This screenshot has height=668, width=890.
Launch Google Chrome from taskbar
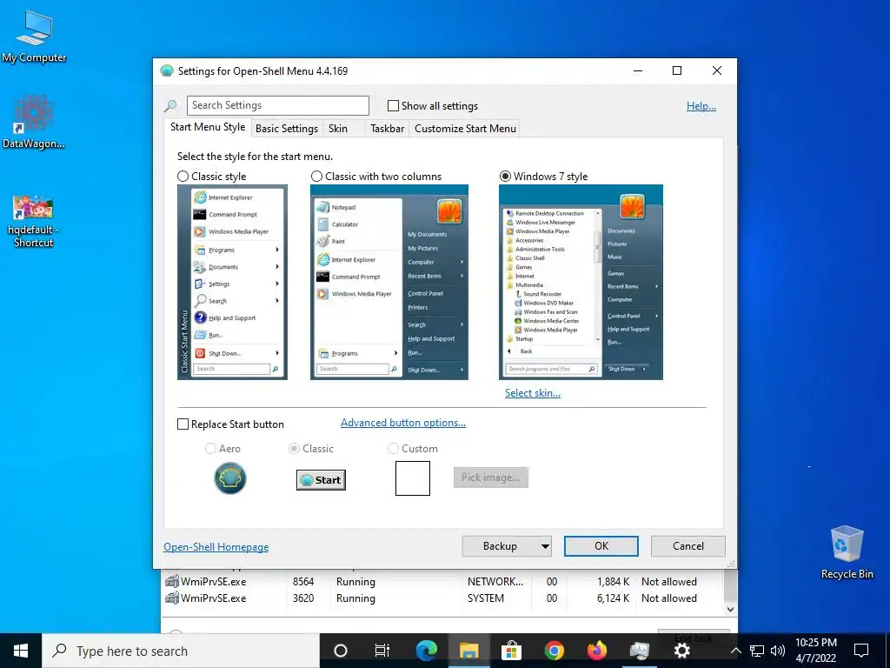coord(554,651)
